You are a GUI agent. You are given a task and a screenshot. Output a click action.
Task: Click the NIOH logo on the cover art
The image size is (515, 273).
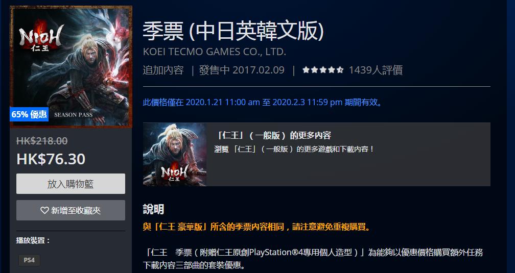point(41,38)
